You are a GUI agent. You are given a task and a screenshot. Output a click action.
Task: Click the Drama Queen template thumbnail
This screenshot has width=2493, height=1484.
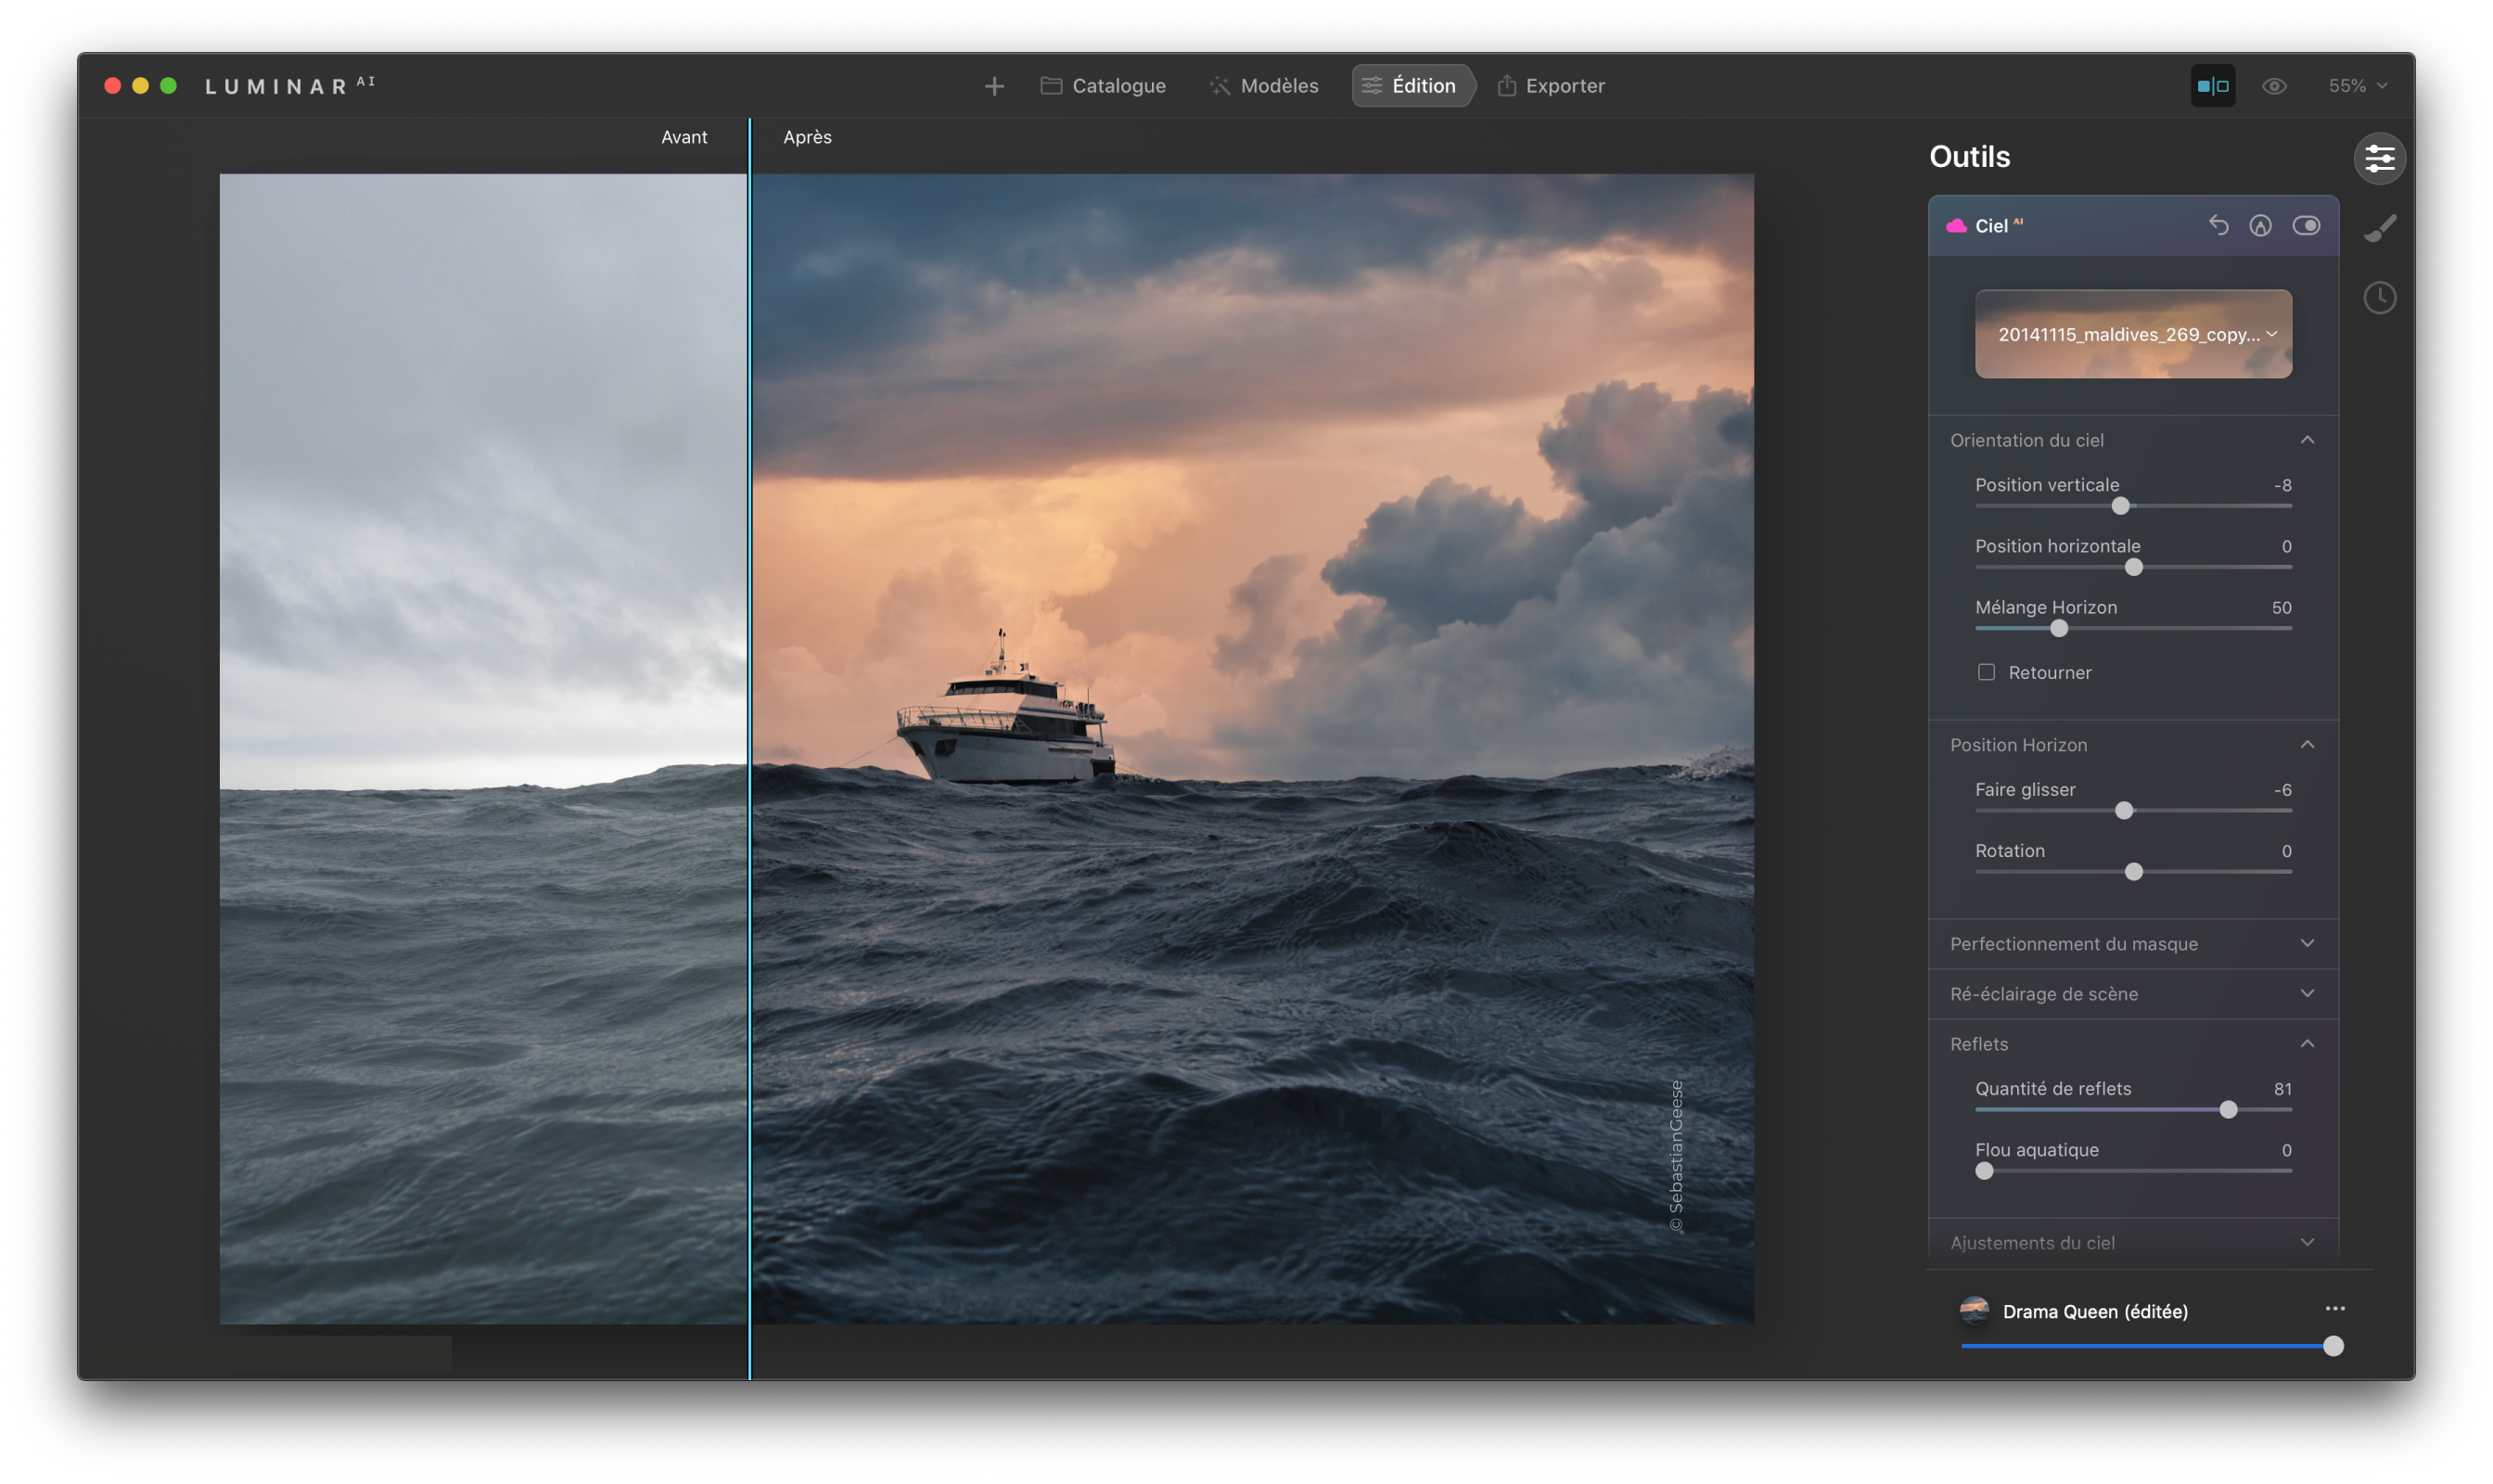coord(1973,1310)
